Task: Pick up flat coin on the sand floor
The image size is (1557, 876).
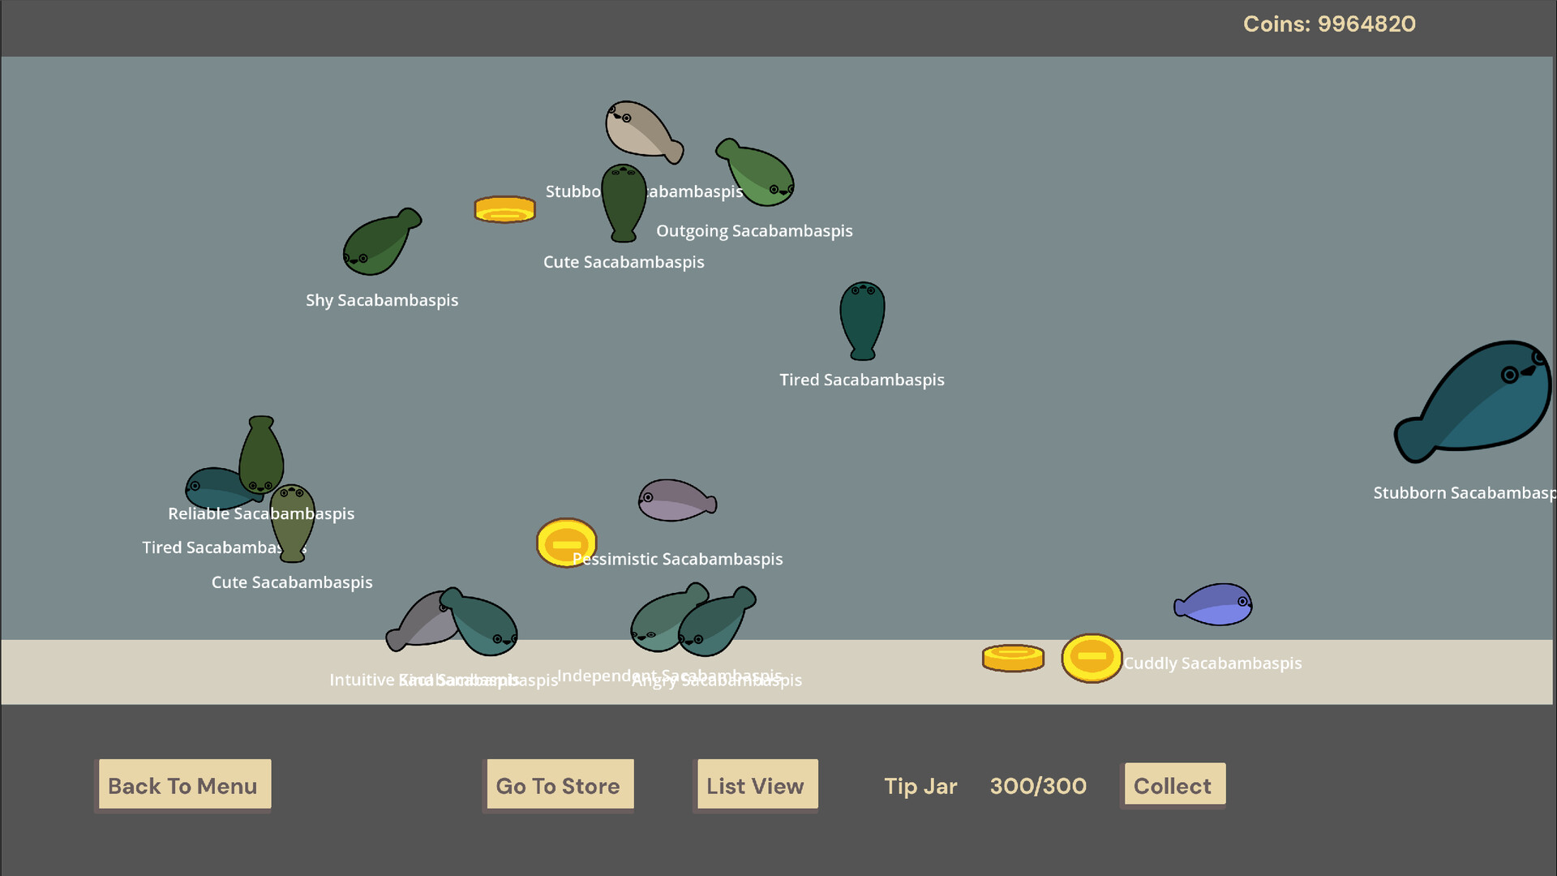Action: click(1013, 658)
